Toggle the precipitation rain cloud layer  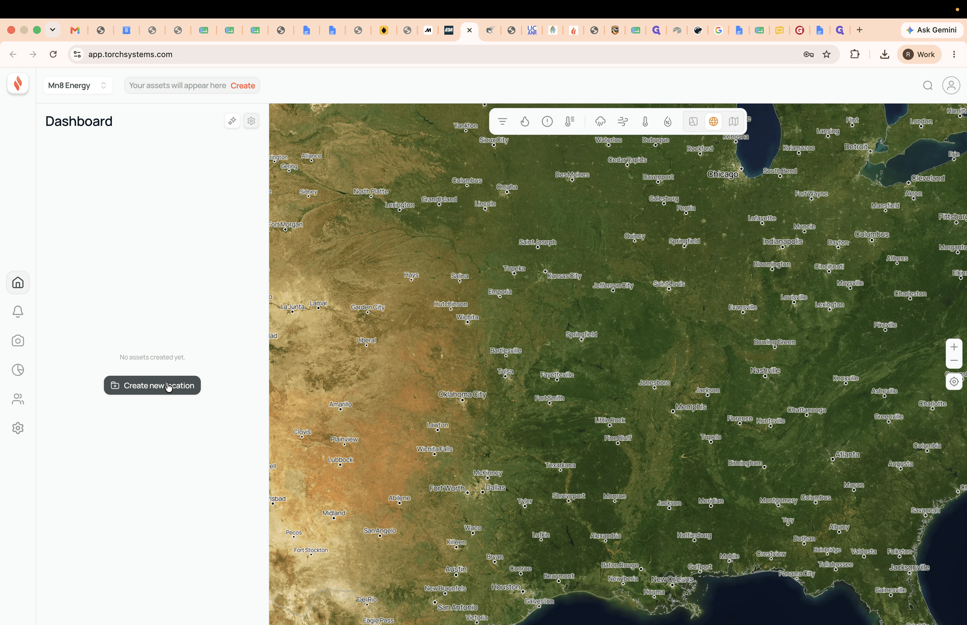click(x=600, y=121)
